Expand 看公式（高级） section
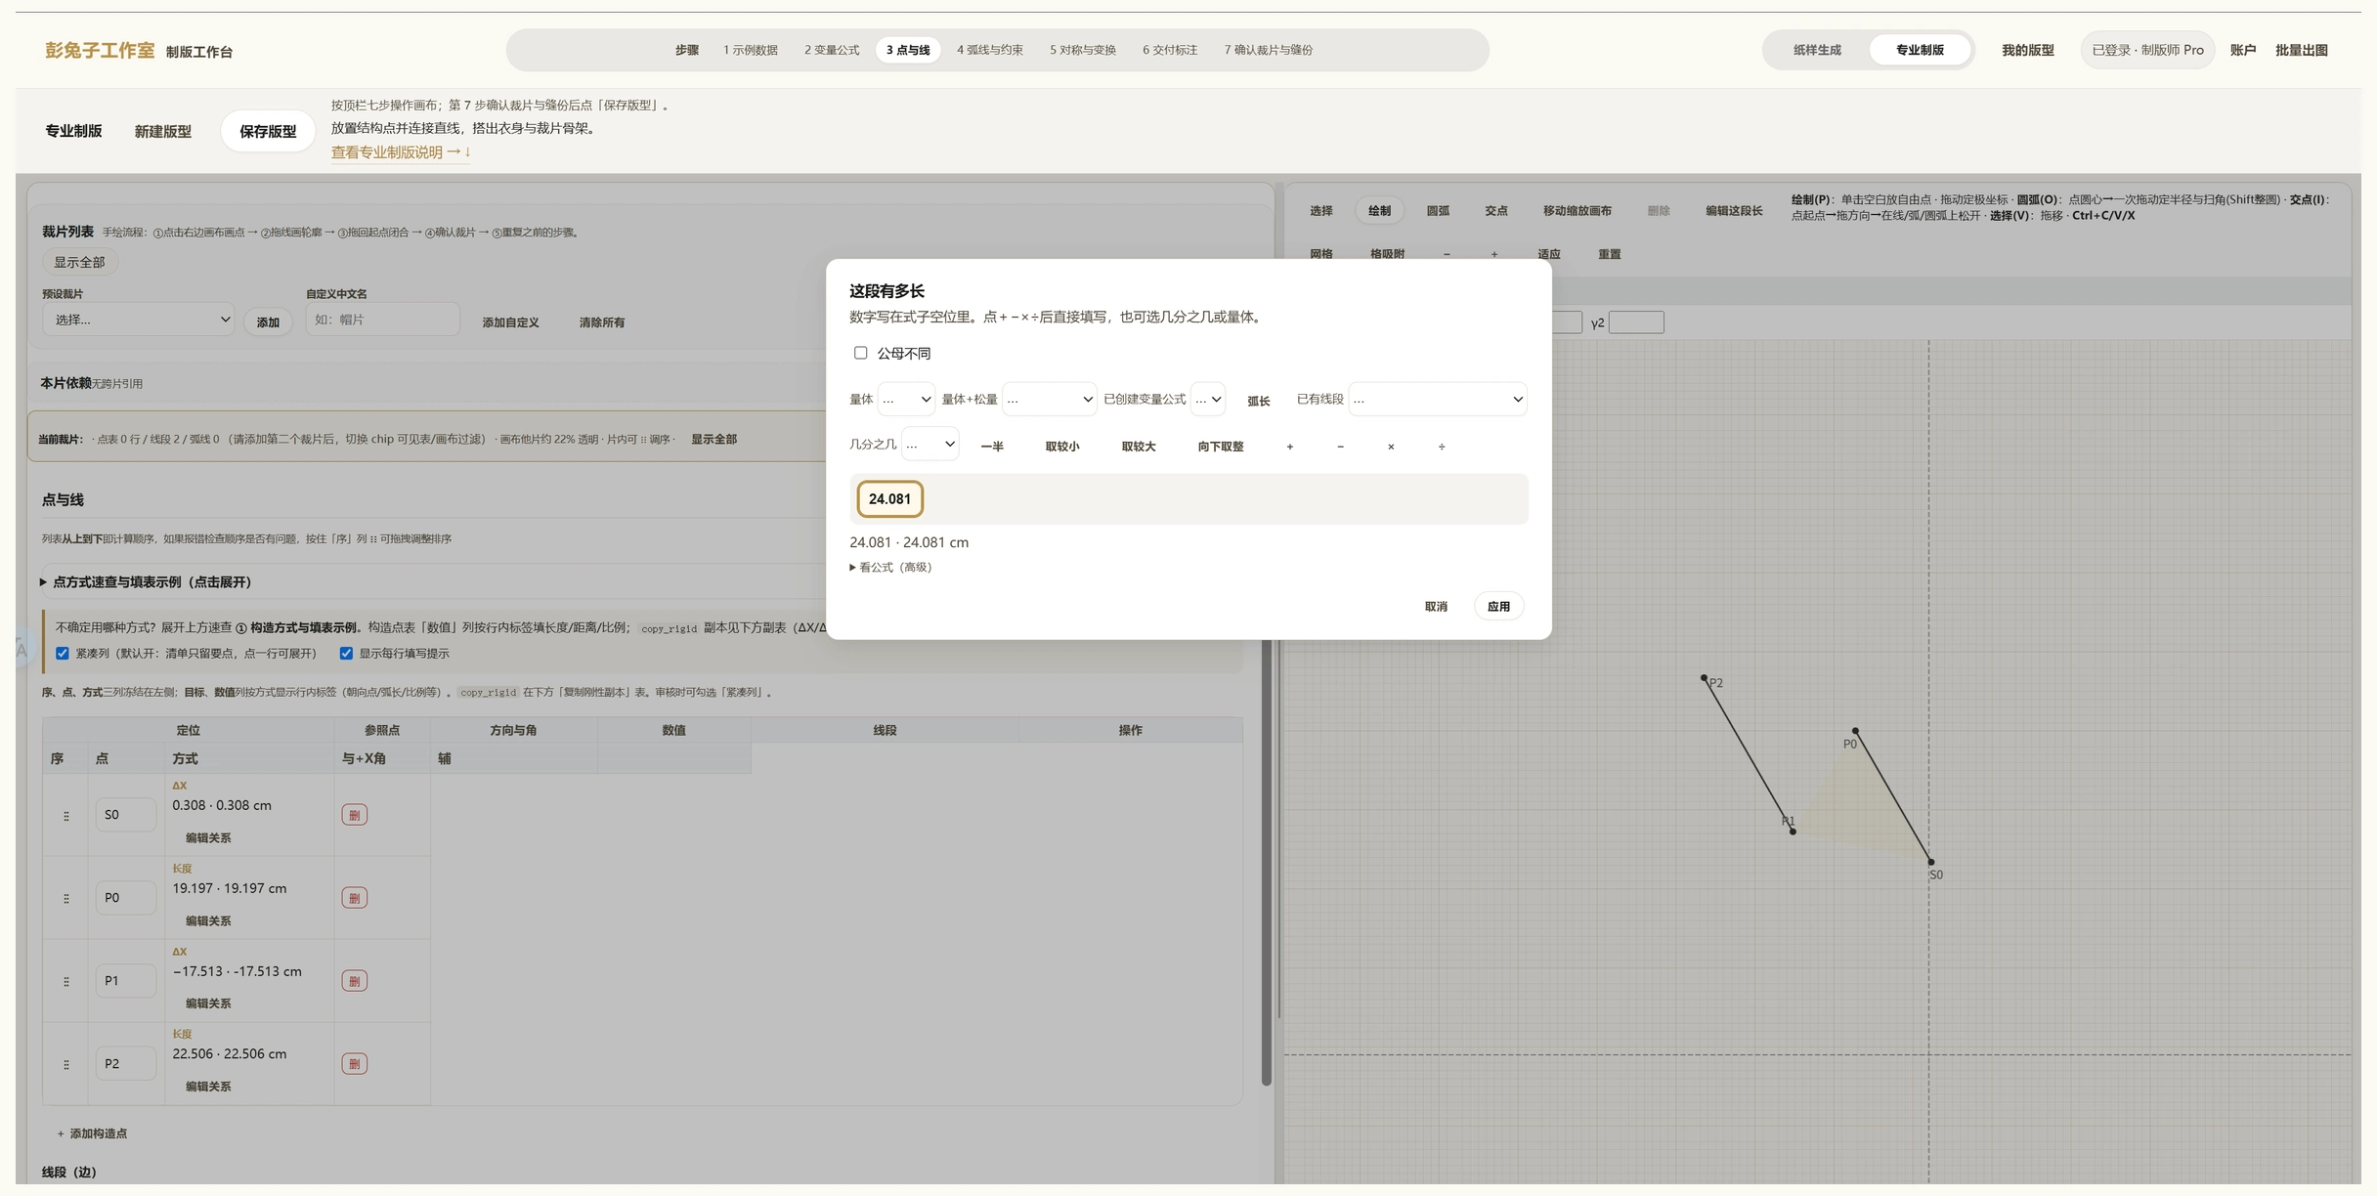2377x1196 pixels. point(890,567)
